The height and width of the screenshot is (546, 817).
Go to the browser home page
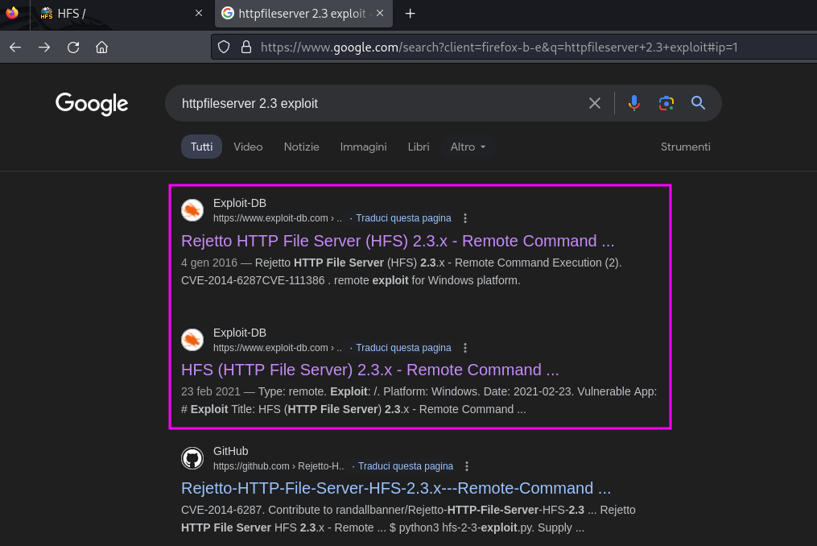click(101, 48)
